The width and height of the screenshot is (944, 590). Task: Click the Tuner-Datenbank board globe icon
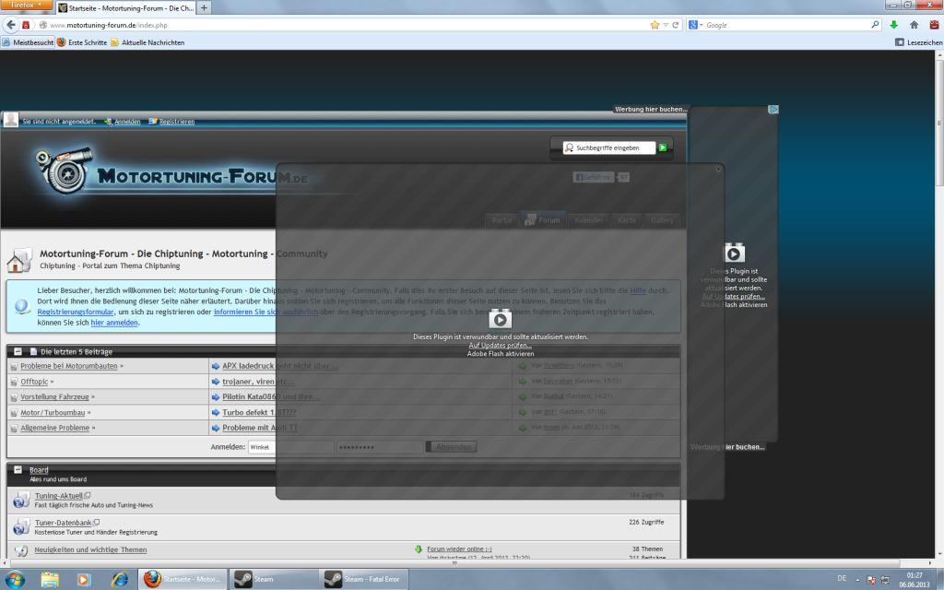pyautogui.click(x=21, y=526)
